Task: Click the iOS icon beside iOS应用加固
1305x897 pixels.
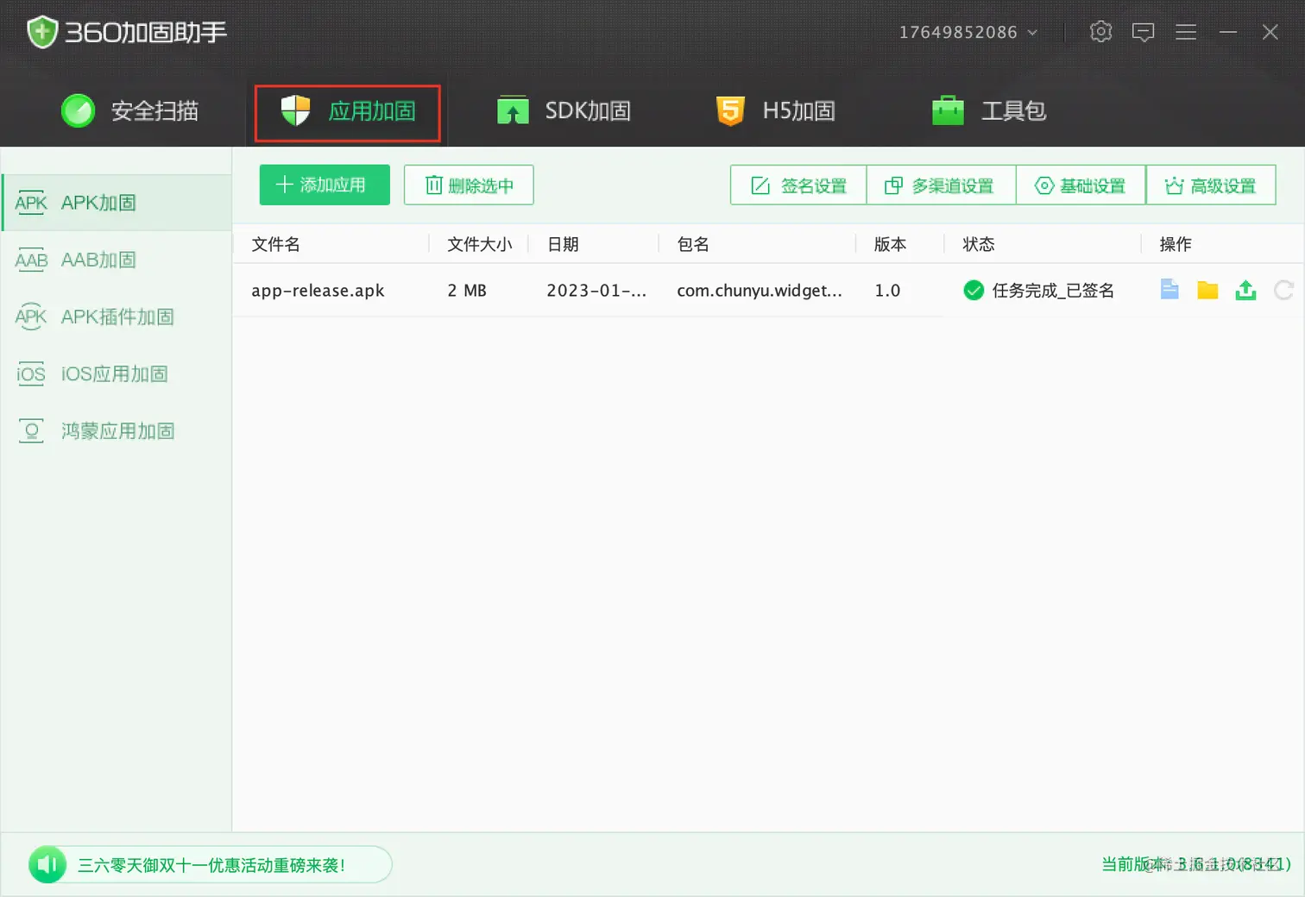Action: (31, 373)
